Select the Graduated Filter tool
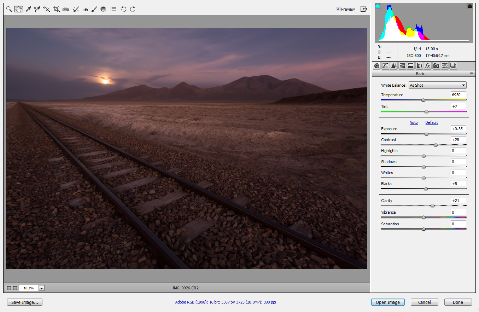This screenshot has width=479, height=312. pos(103,9)
